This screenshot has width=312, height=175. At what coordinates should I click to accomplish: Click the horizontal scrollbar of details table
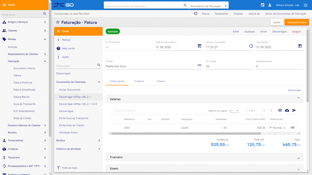[x=186, y=134]
